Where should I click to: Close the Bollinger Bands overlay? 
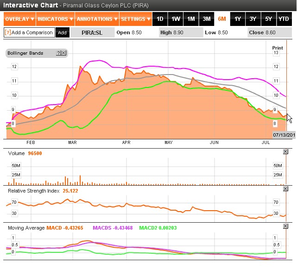(x=63, y=53)
